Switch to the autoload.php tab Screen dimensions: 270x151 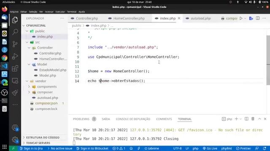(x=200, y=18)
